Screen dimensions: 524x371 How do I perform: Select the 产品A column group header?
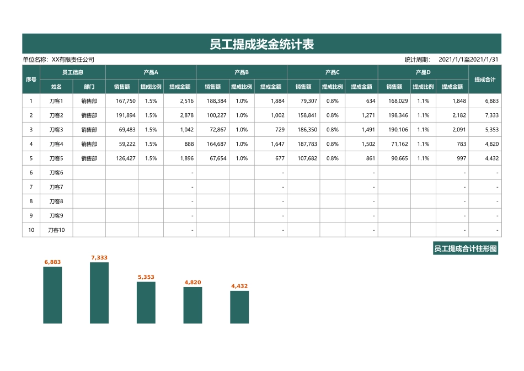[151, 72]
